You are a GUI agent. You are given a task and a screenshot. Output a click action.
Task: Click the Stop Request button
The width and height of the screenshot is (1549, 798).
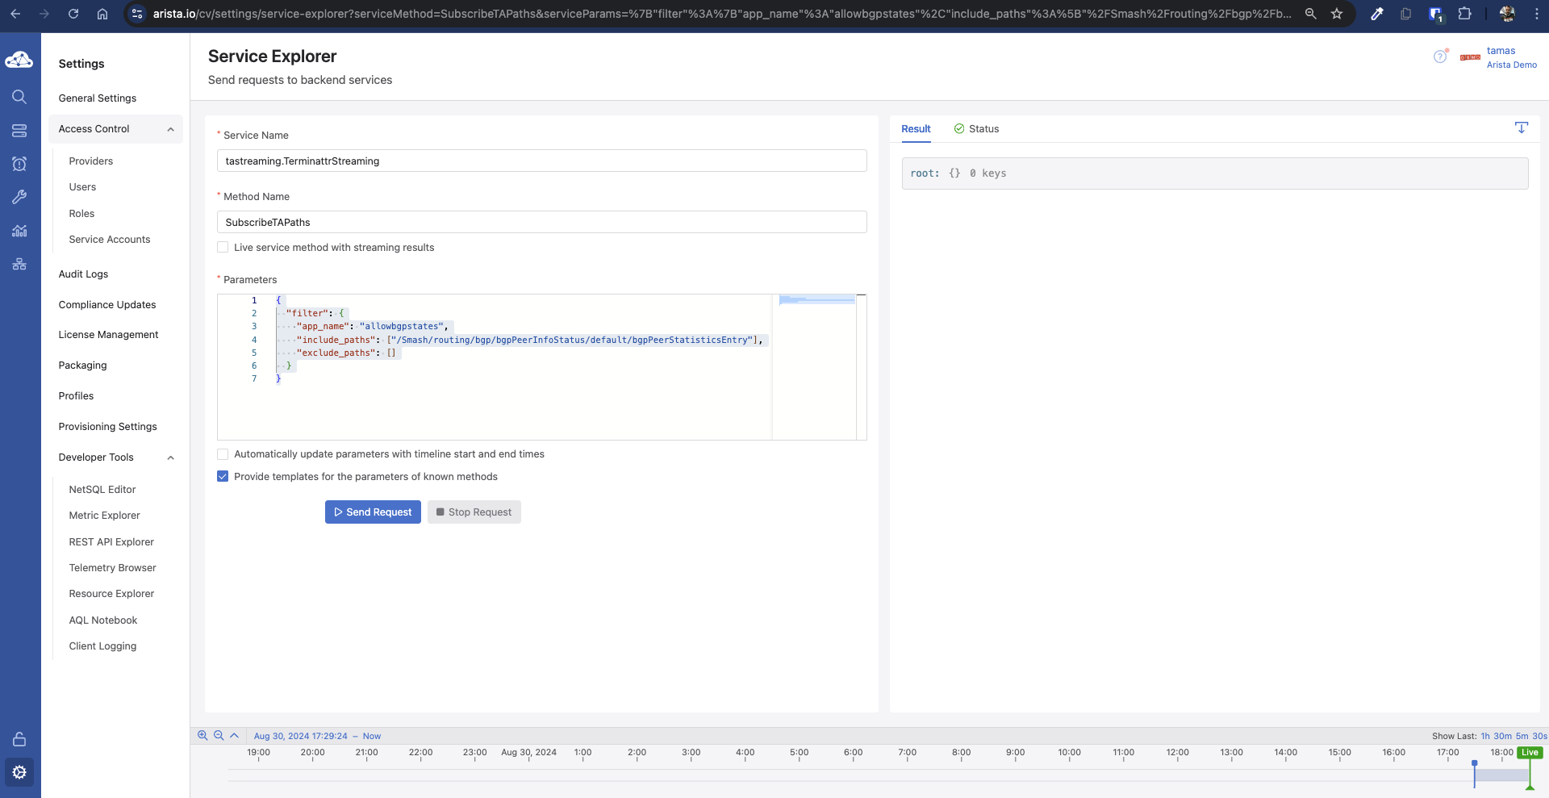[x=474, y=512]
